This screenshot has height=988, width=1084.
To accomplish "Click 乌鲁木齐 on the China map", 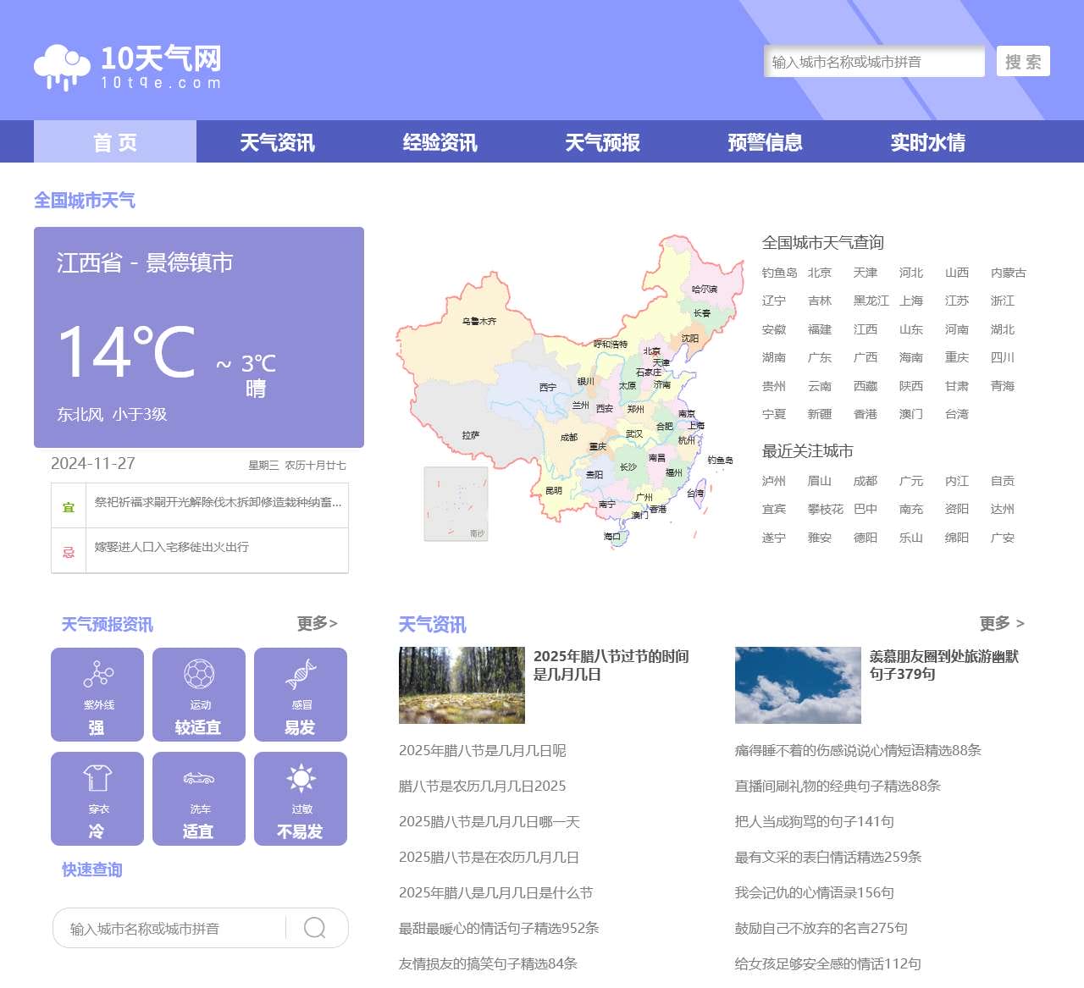I will coord(479,321).
